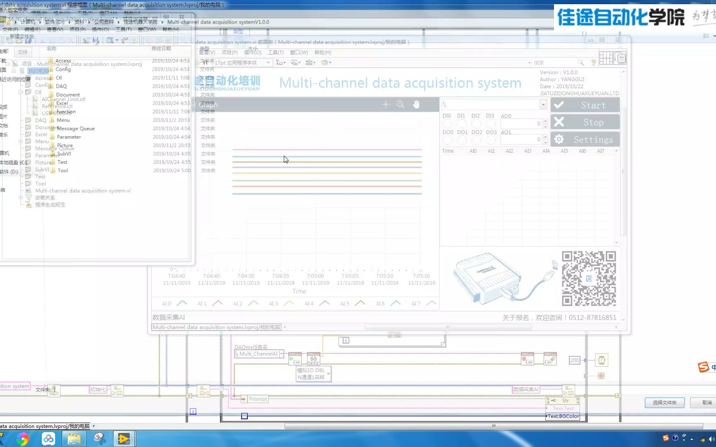Click the 200 numeric constant
This screenshot has width=716, height=447.
click(x=574, y=360)
